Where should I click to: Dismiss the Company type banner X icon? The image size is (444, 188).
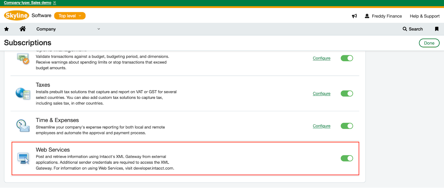click(55, 2)
